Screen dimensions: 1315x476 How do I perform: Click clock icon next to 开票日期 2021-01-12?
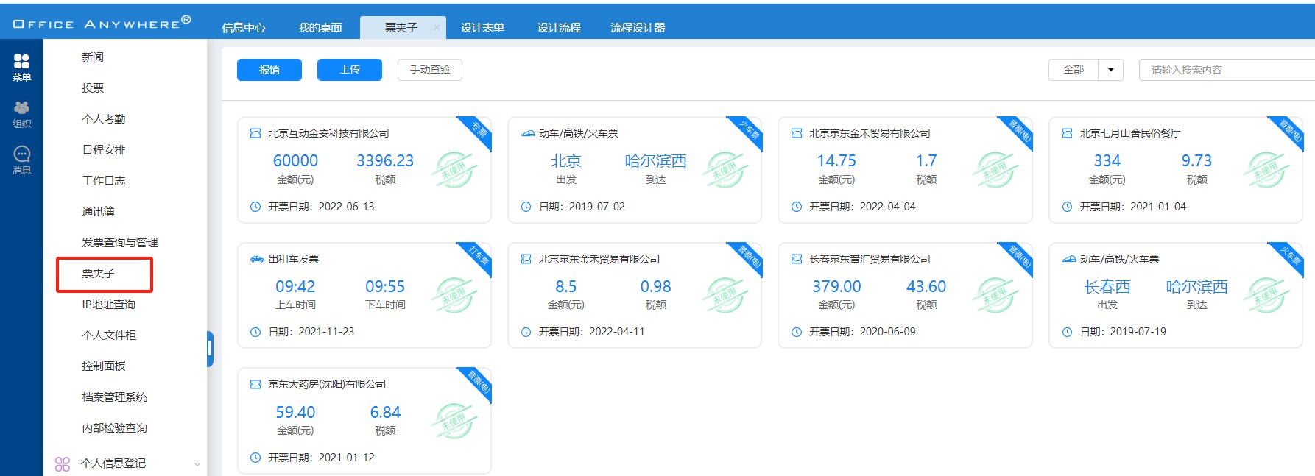click(255, 458)
